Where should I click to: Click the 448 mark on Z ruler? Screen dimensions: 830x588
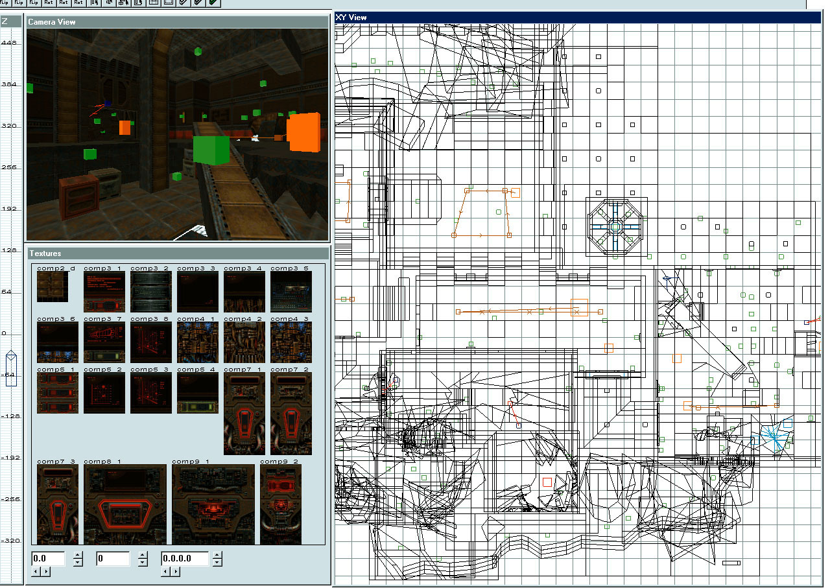pos(8,43)
